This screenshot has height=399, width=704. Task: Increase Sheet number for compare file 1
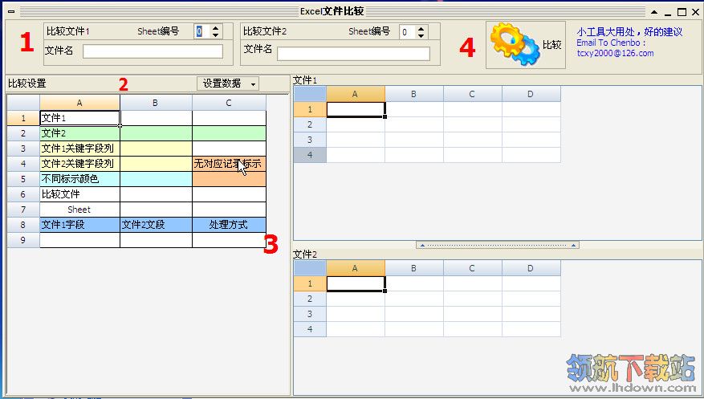coord(215,28)
